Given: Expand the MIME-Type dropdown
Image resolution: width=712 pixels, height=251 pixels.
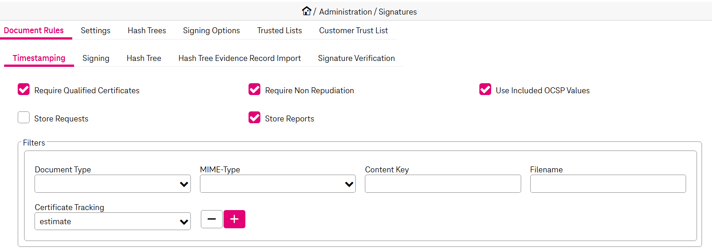Looking at the screenshot, I should [278, 184].
